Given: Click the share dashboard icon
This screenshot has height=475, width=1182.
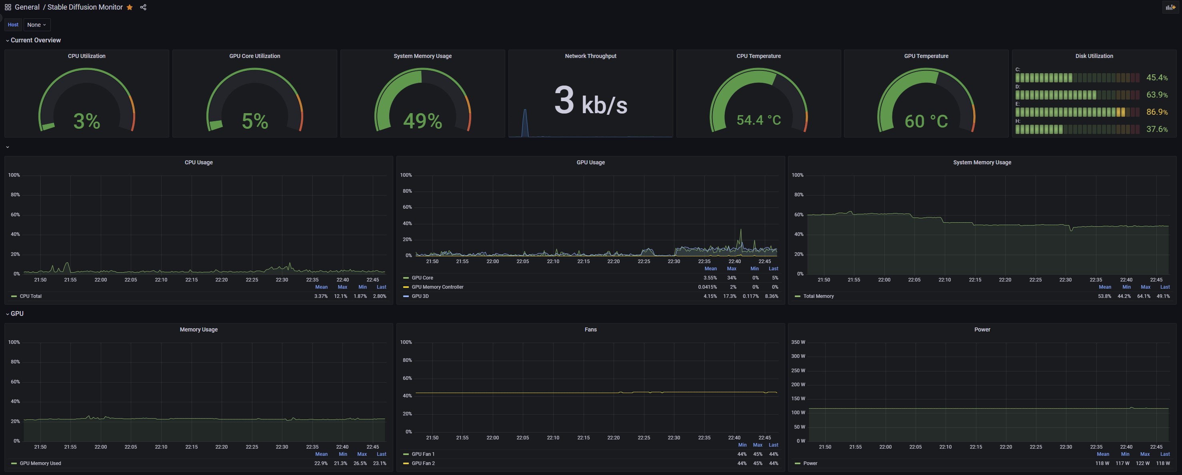Looking at the screenshot, I should (x=143, y=7).
